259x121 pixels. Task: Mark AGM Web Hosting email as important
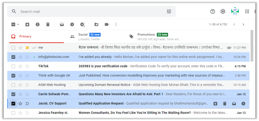click(27, 85)
